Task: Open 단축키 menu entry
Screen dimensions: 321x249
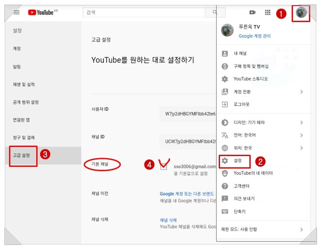Action: [x=264, y=211]
